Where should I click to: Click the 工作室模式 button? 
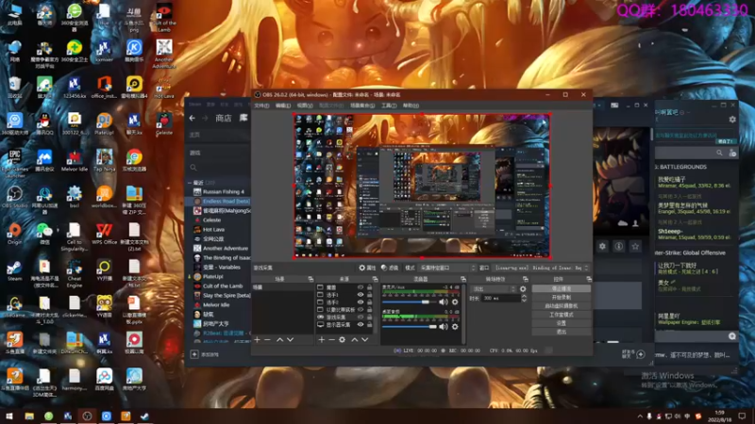561,315
